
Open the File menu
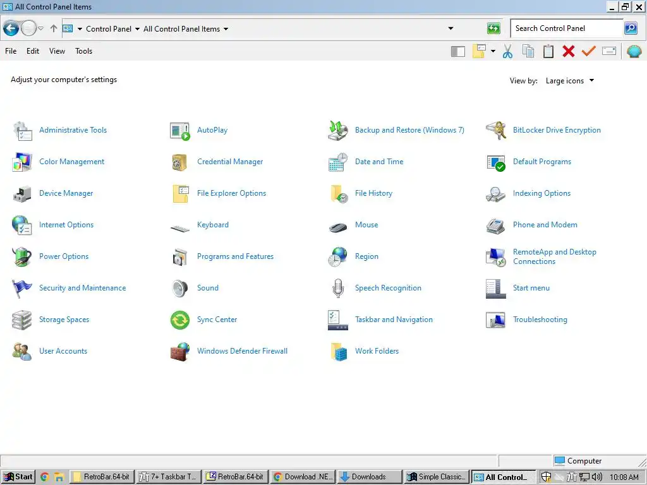pos(11,51)
